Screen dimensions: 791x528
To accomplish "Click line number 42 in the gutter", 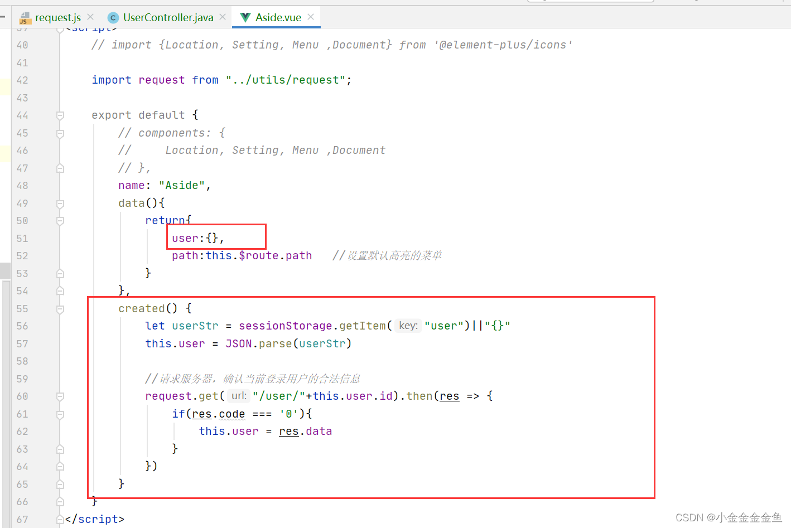I will [x=22, y=80].
